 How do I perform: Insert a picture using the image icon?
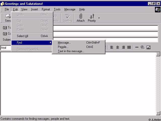[x=148, y=47]
